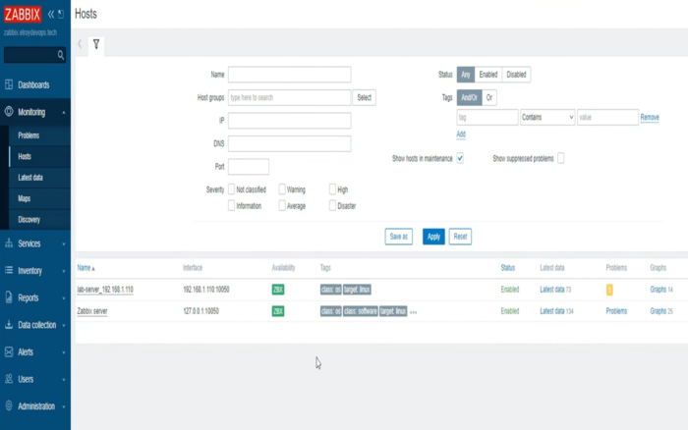Sort hosts by Name column header

[x=84, y=267]
